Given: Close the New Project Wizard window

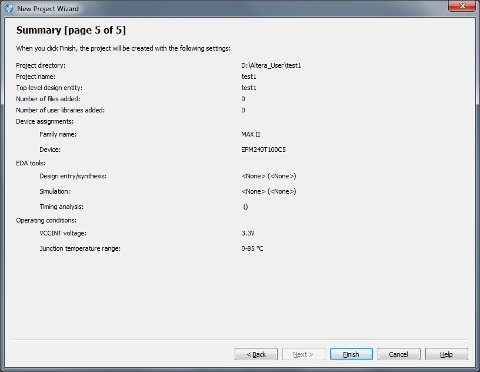Looking at the screenshot, I should tap(462, 6).
